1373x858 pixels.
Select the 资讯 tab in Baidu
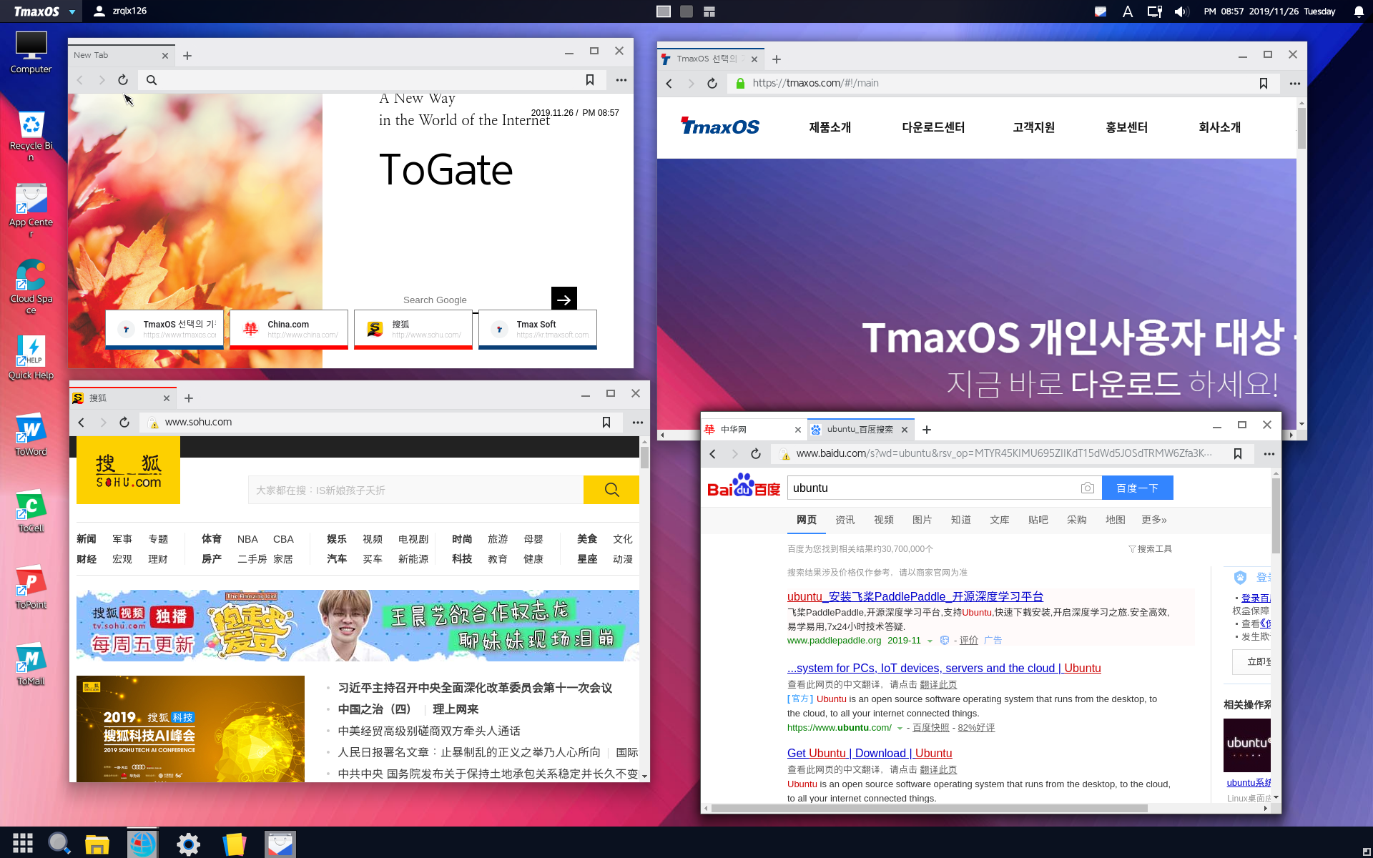point(845,520)
